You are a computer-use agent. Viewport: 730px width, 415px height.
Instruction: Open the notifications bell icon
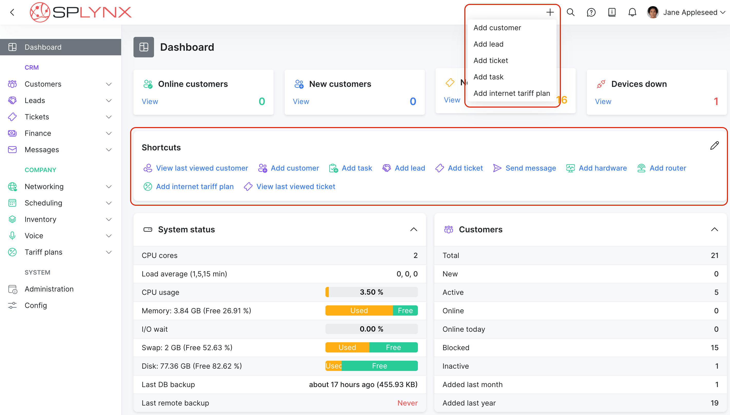pos(632,12)
